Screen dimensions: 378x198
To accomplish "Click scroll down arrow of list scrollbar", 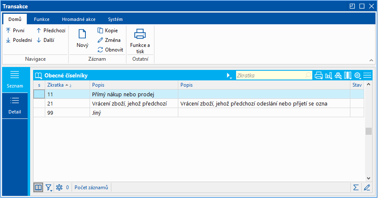I will [x=368, y=178].
